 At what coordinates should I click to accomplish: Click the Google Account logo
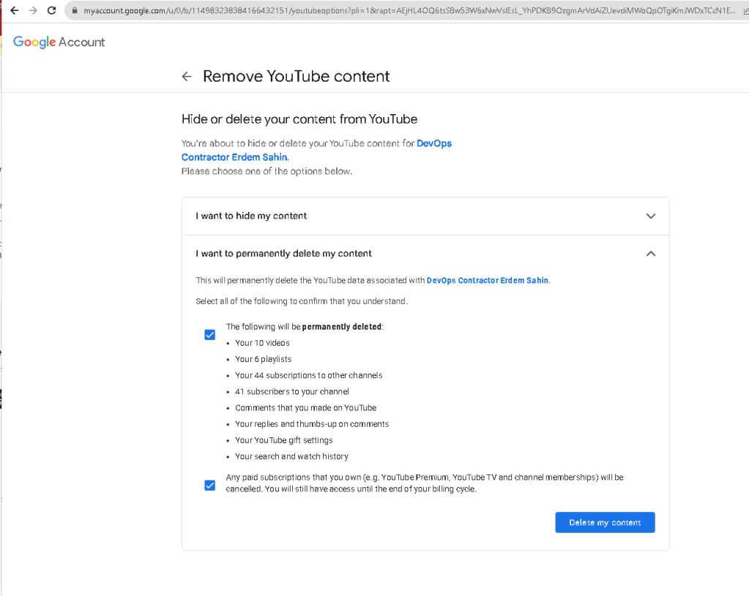[59, 42]
